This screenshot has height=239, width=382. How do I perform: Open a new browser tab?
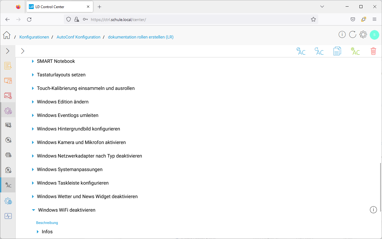[100, 7]
